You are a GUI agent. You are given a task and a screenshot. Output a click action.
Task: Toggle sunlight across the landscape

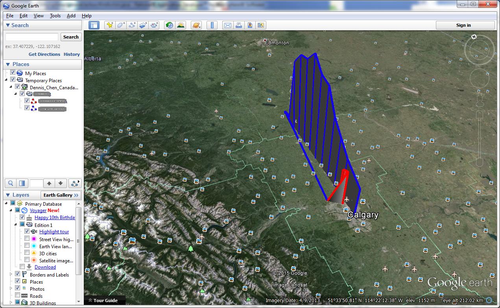[x=181, y=25]
